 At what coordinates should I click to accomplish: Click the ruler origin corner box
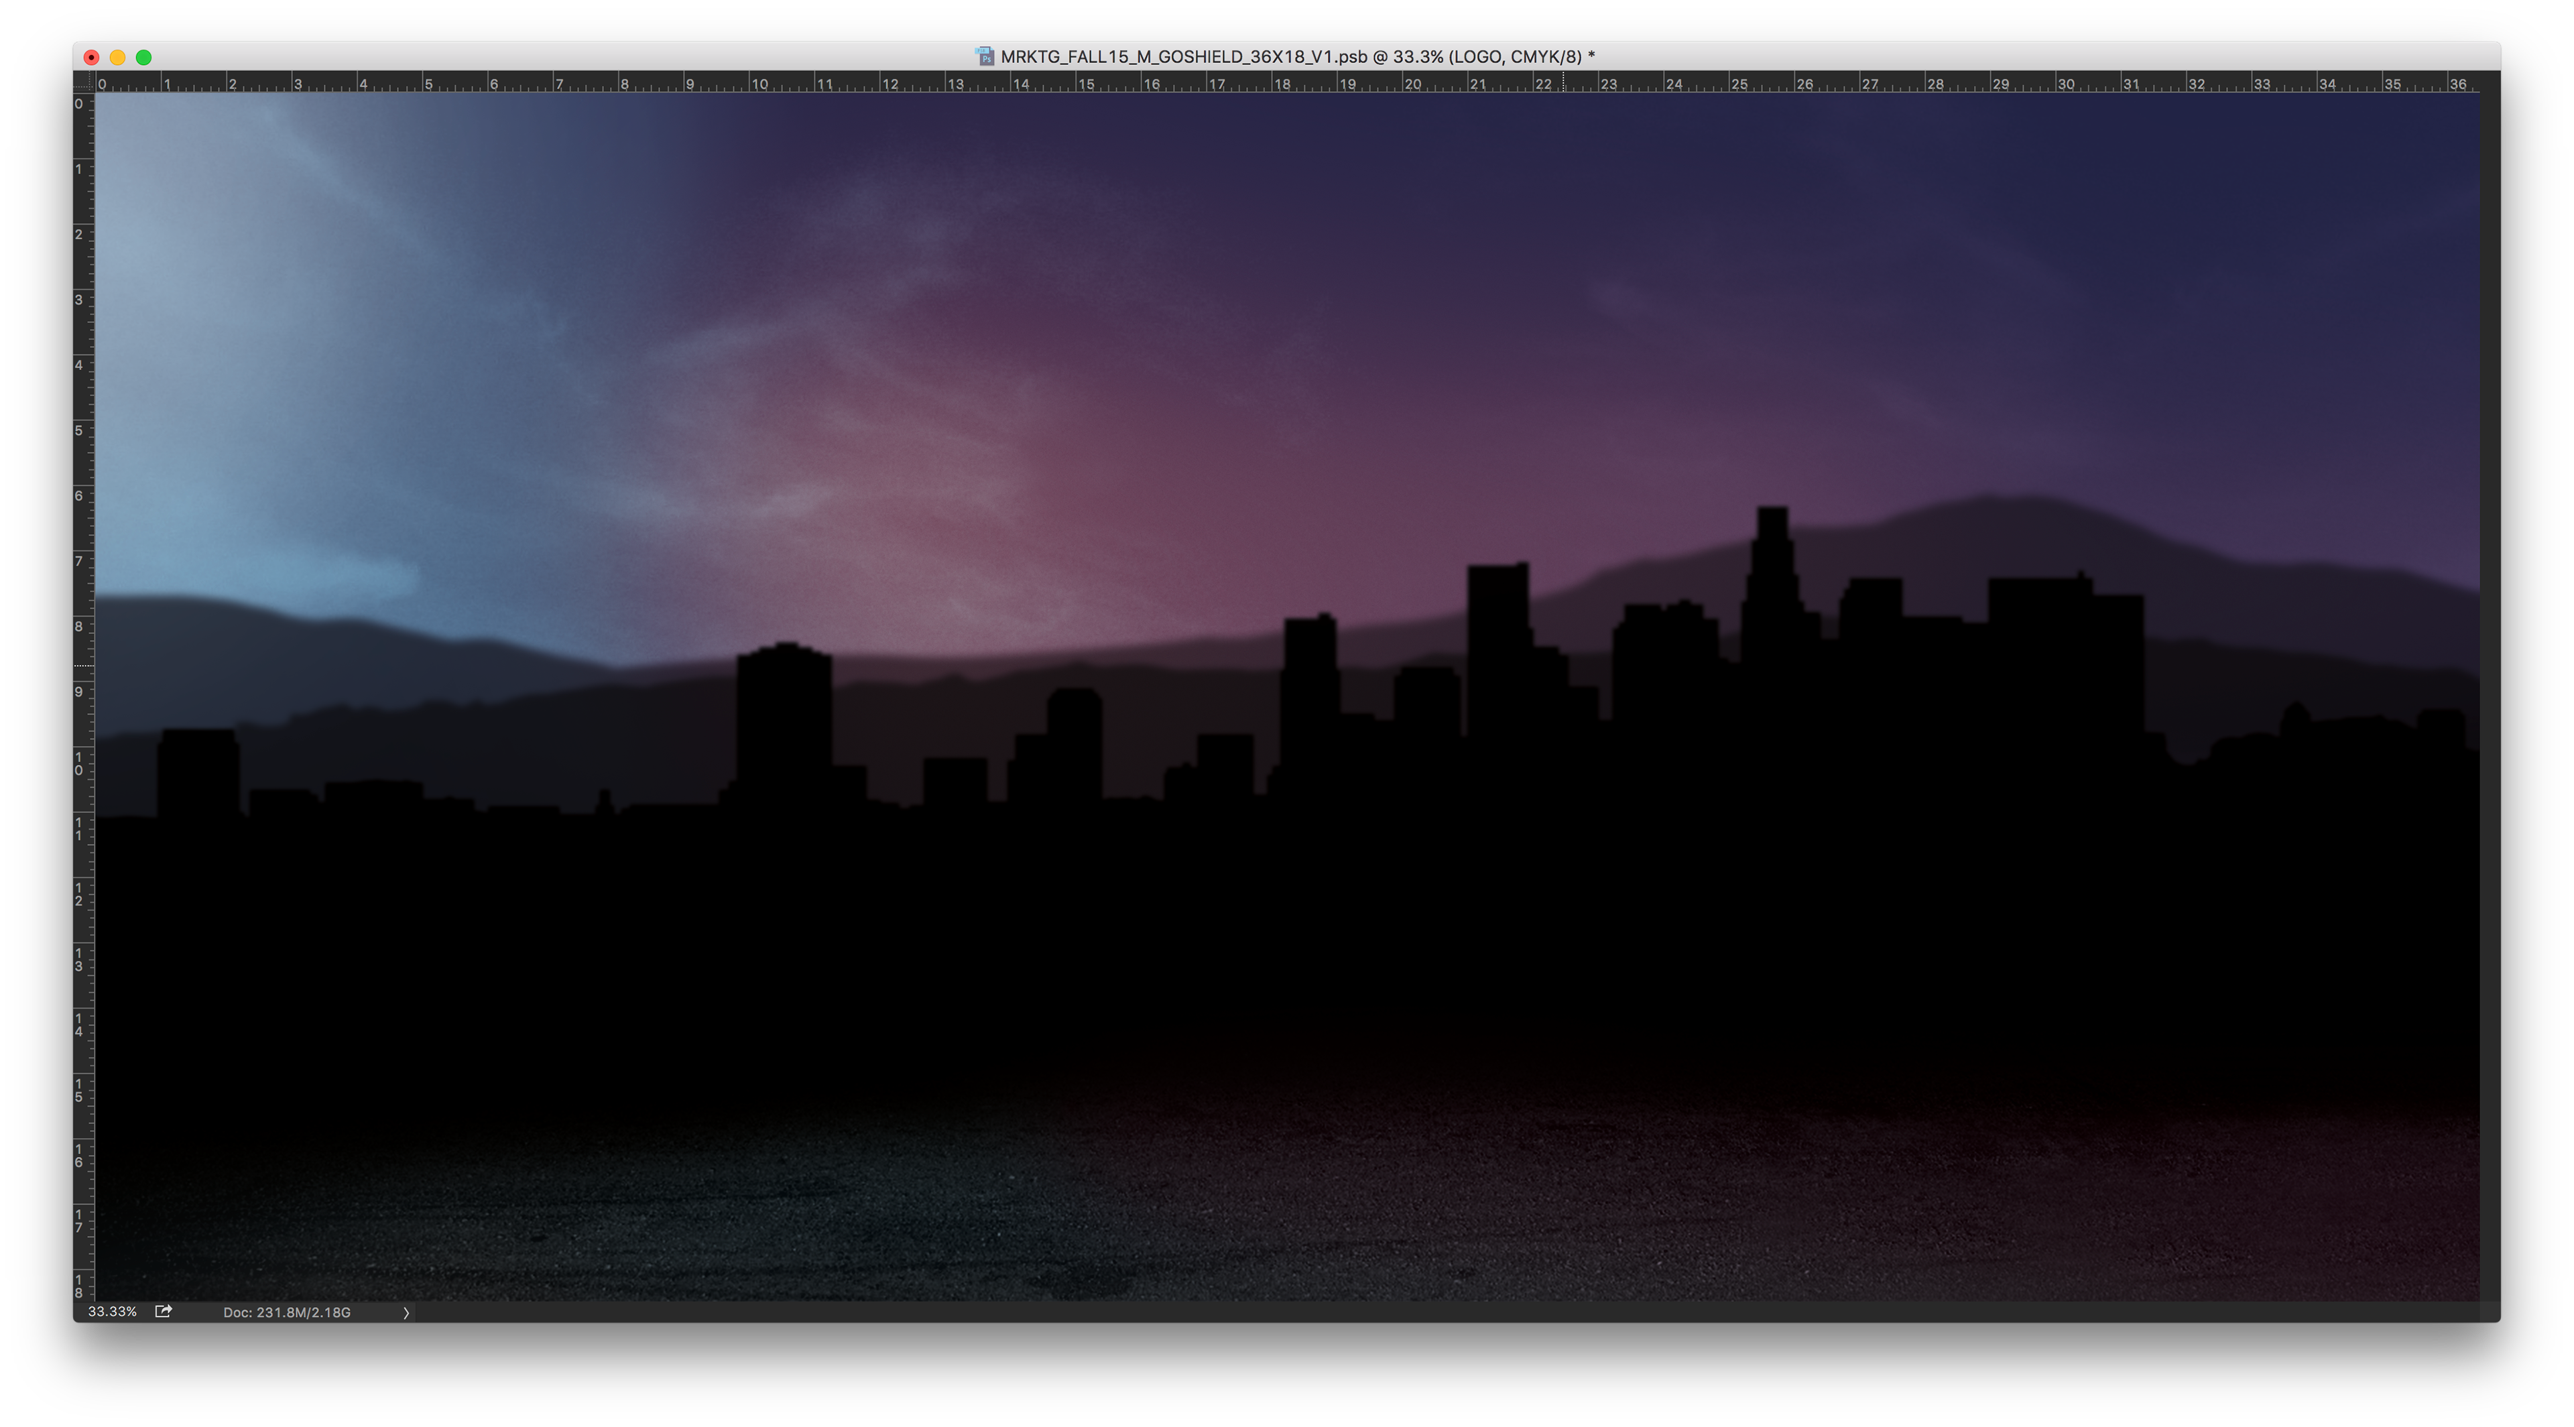83,82
